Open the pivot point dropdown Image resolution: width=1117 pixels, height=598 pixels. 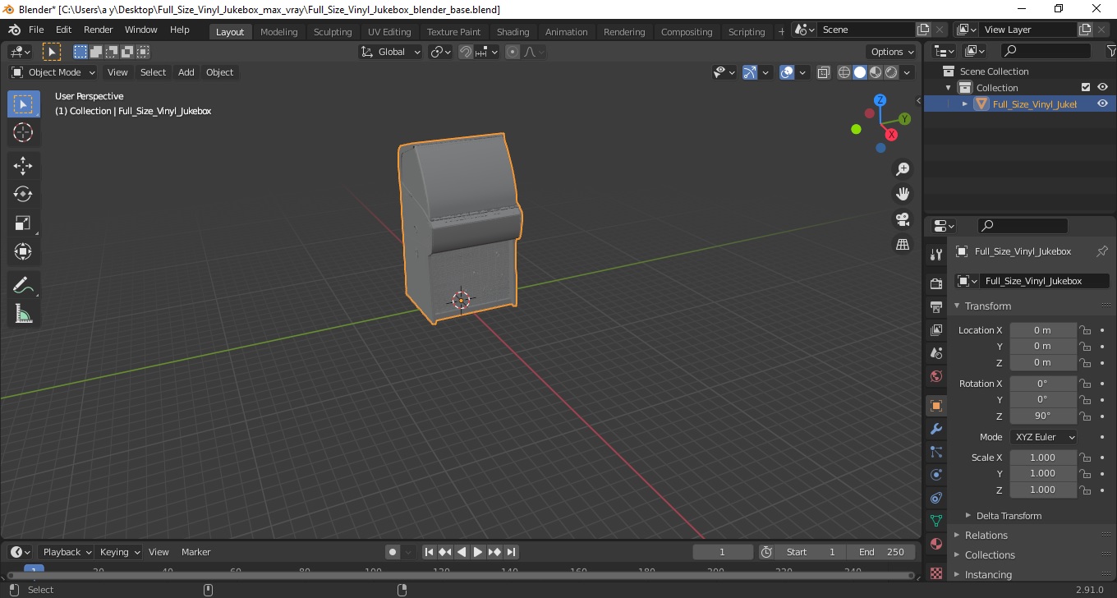point(441,52)
